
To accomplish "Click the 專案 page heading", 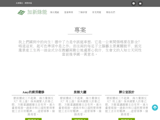I will pyautogui.click(x=80, y=30).
